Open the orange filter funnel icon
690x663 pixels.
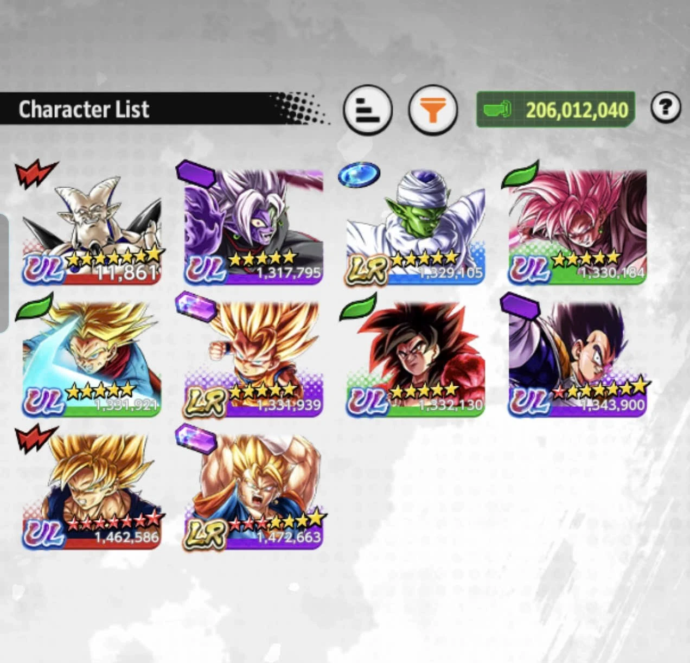[x=432, y=110]
